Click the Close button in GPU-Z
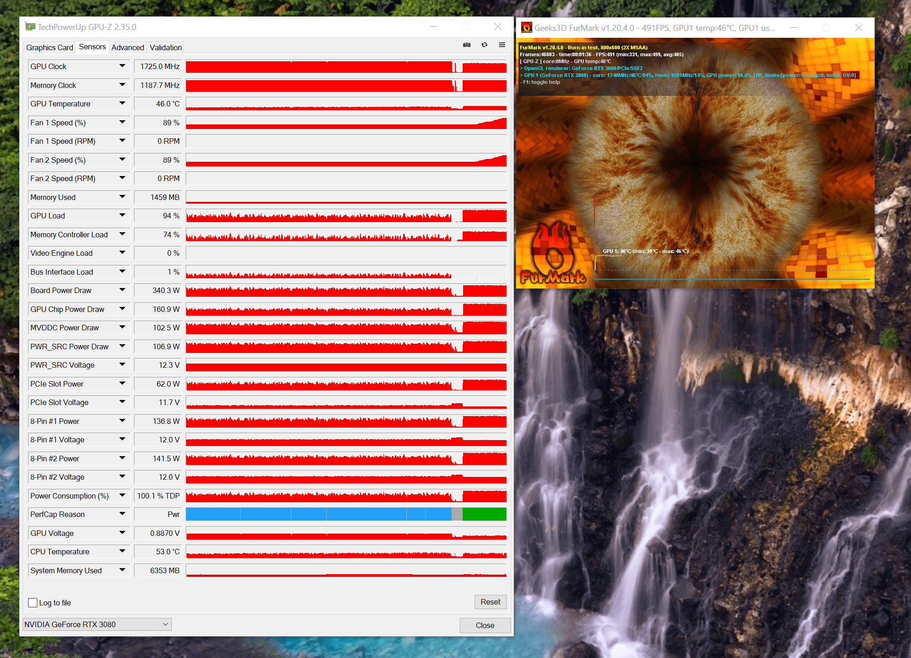Viewport: 911px width, 658px height. tap(485, 625)
